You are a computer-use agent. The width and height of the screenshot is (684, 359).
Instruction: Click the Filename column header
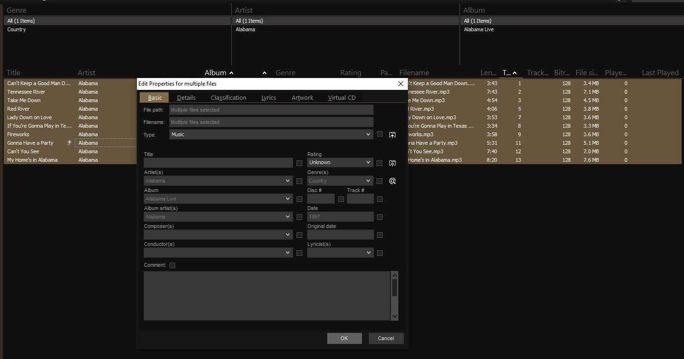(x=414, y=72)
